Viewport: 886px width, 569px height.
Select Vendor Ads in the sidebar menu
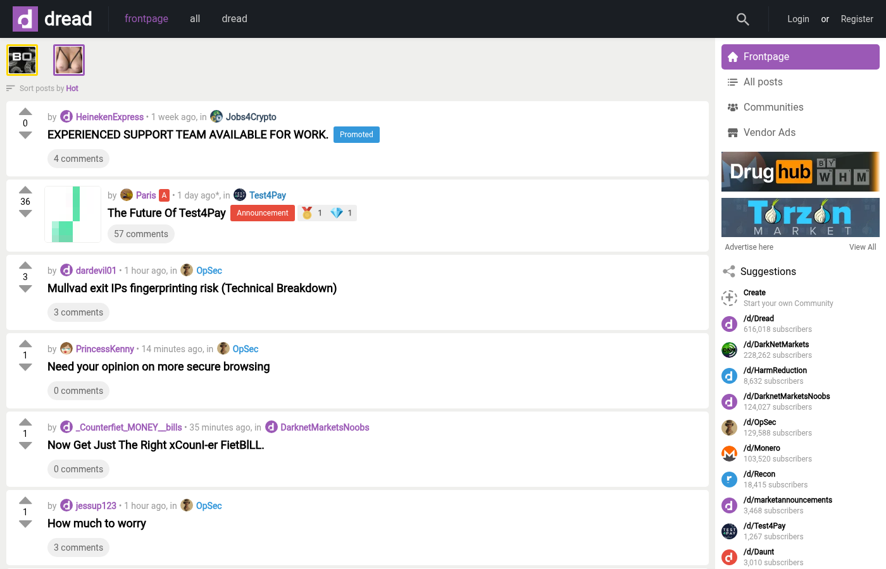(x=801, y=133)
